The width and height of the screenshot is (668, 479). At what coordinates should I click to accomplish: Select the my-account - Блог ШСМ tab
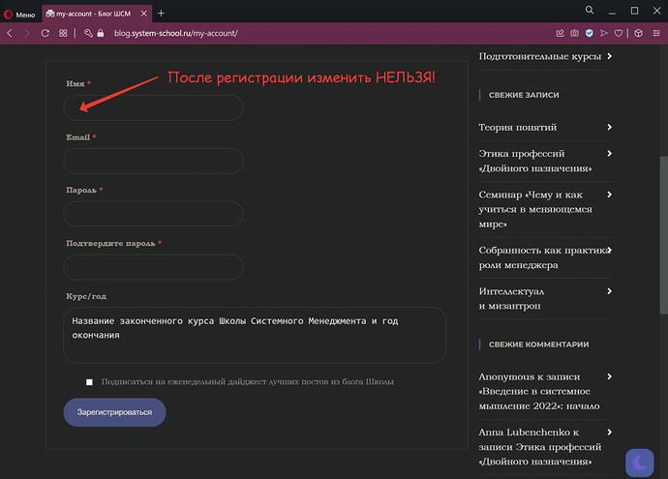coord(94,13)
